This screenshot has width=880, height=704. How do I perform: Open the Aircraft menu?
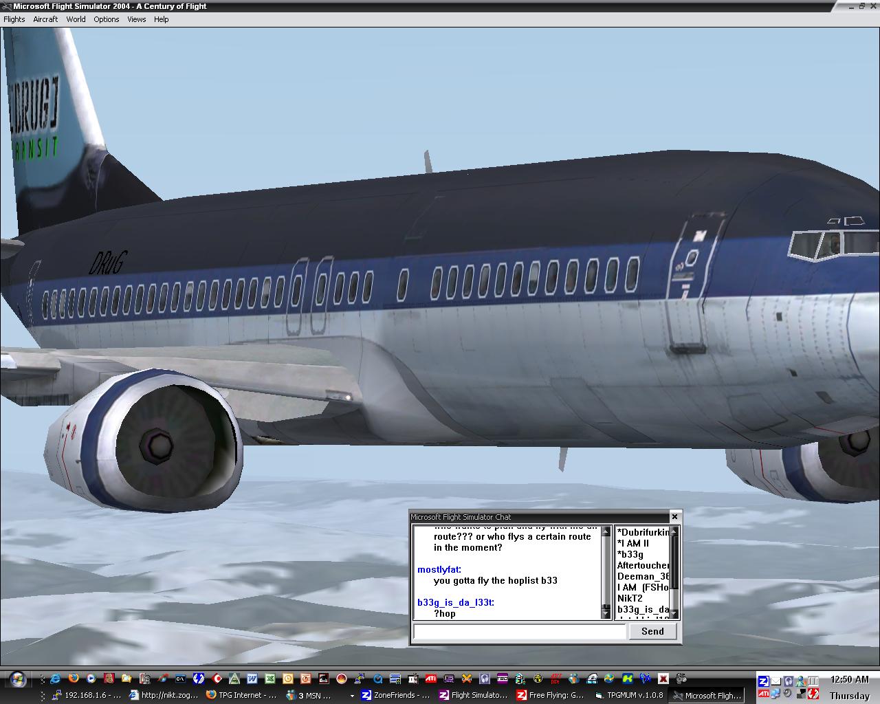coord(45,19)
